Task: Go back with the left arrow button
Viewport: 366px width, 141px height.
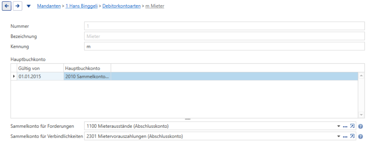Action: tap(7, 6)
